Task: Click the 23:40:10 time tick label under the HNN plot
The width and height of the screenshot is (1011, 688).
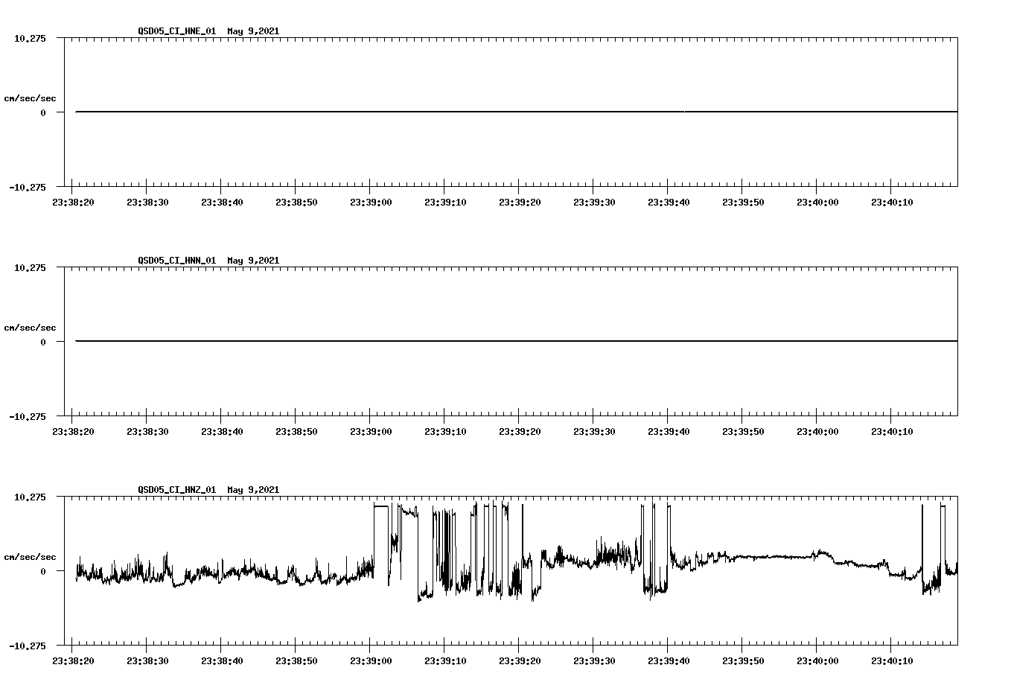Action: 892,430
